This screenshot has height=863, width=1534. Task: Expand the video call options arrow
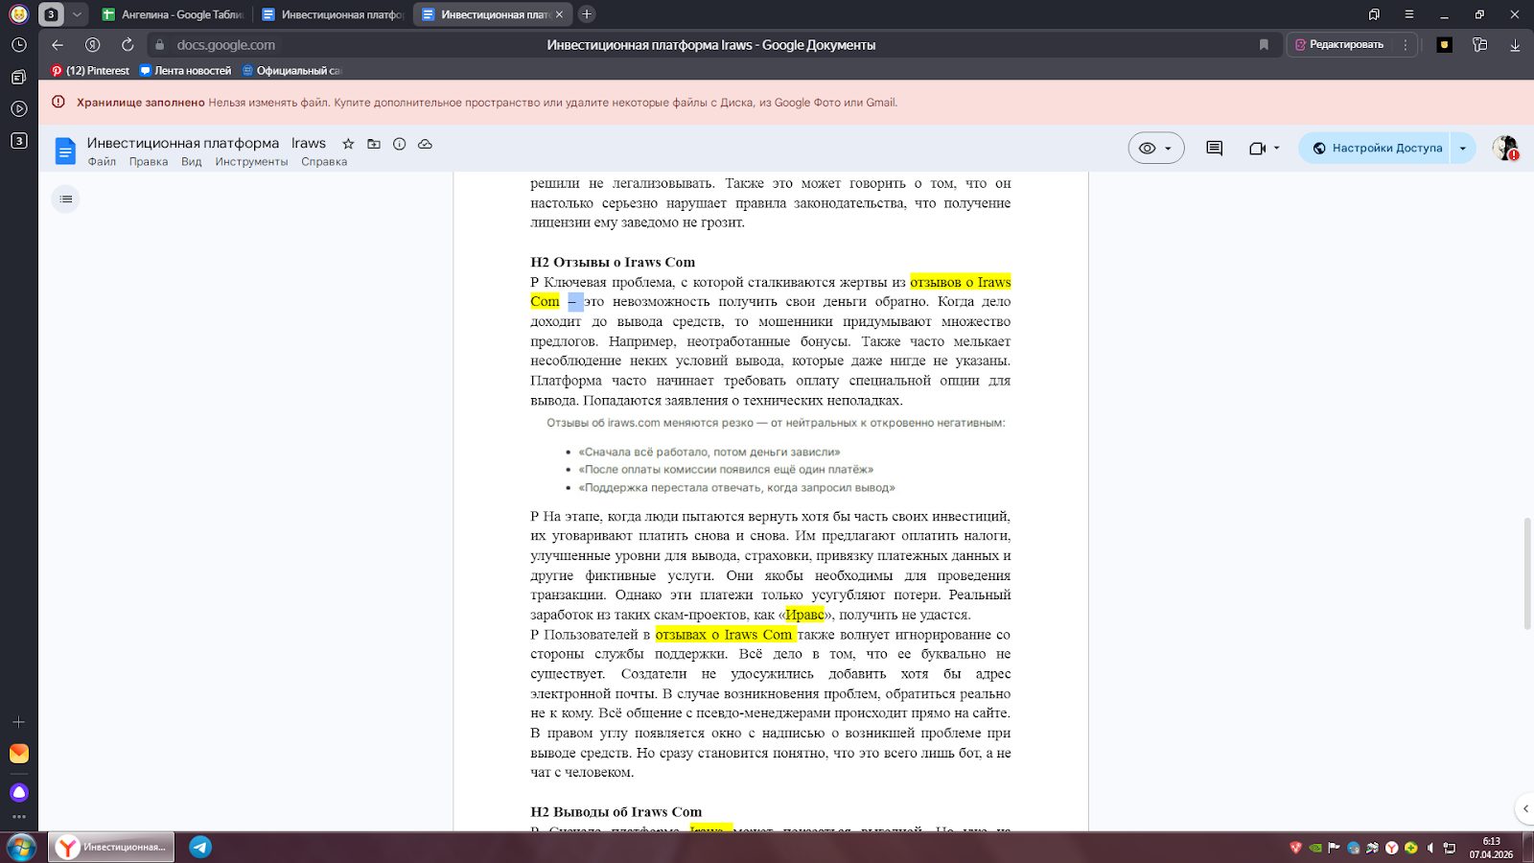tap(1276, 148)
